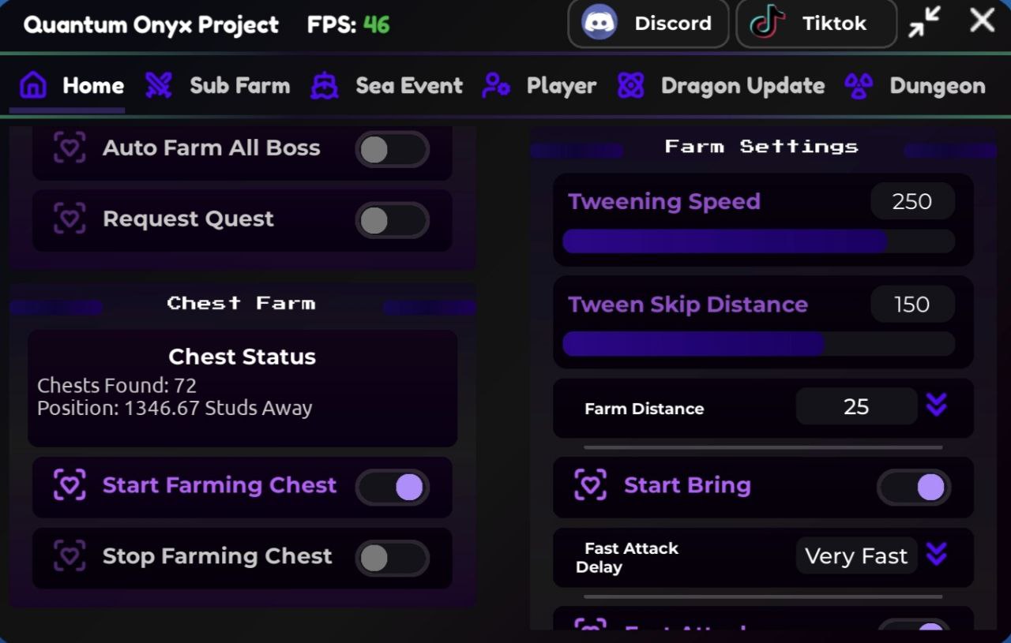Click the Home house icon
This screenshot has height=643, width=1011.
[x=32, y=85]
